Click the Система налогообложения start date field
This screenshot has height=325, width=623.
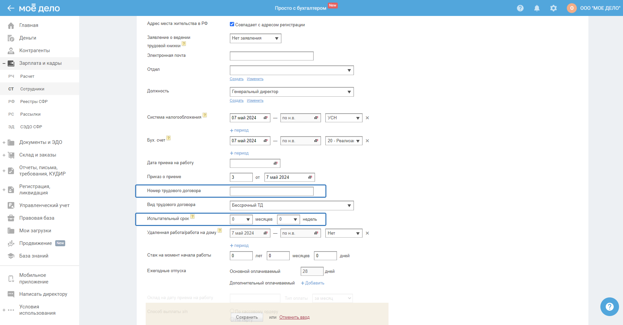[250, 118]
